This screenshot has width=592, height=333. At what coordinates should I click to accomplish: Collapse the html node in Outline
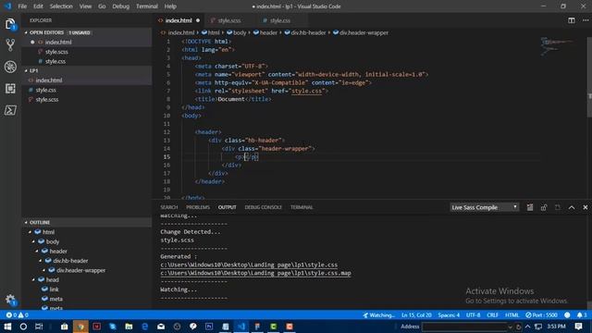tap(31, 232)
